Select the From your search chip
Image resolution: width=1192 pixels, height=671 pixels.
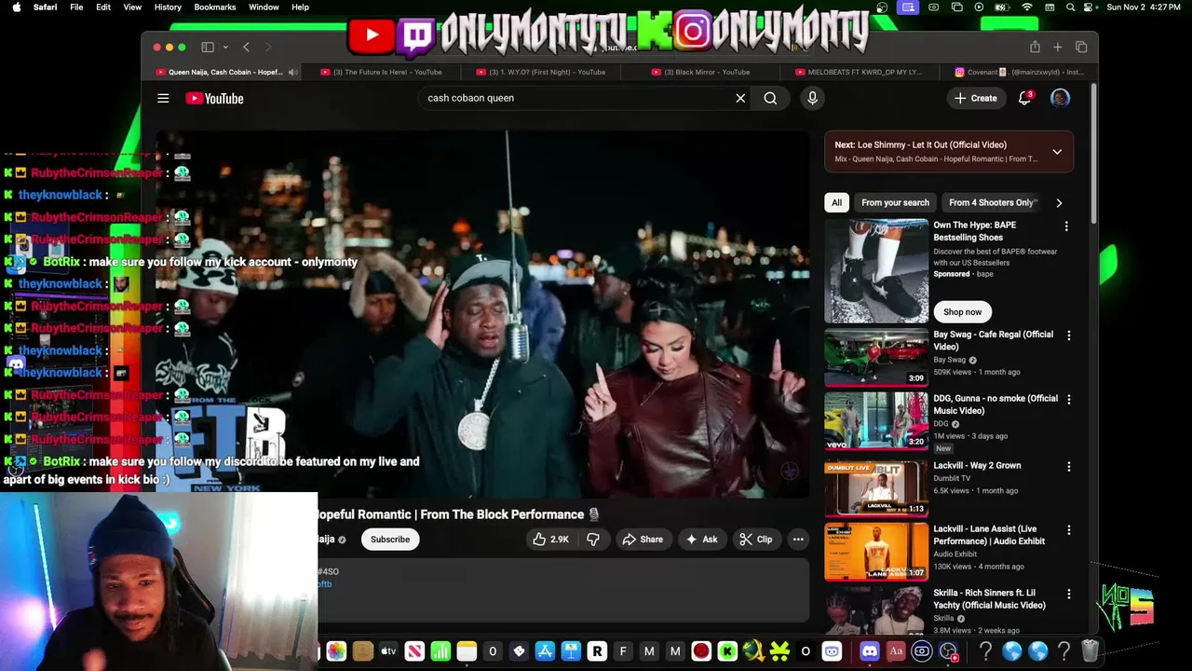(x=895, y=202)
